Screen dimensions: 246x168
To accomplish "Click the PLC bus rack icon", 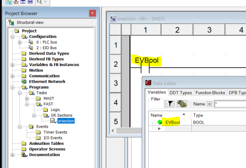I will [31, 42].
